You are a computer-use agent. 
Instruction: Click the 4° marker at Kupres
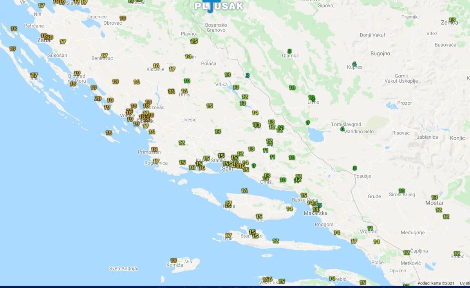(x=354, y=64)
